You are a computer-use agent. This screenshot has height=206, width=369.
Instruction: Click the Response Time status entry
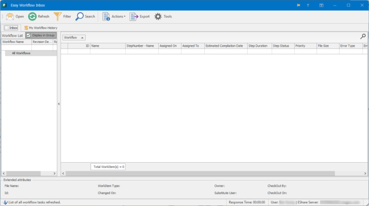[247, 202]
